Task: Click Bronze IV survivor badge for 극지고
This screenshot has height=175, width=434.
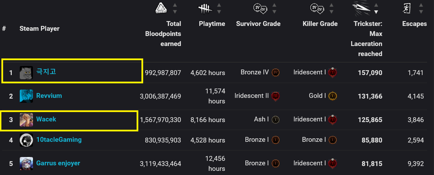Action: click(276, 72)
